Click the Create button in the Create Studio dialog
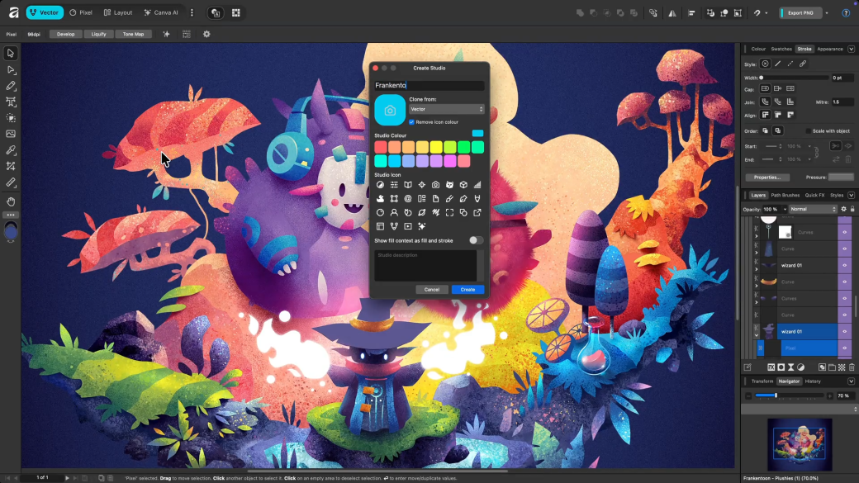Viewport: 859px width, 483px height. [467, 290]
